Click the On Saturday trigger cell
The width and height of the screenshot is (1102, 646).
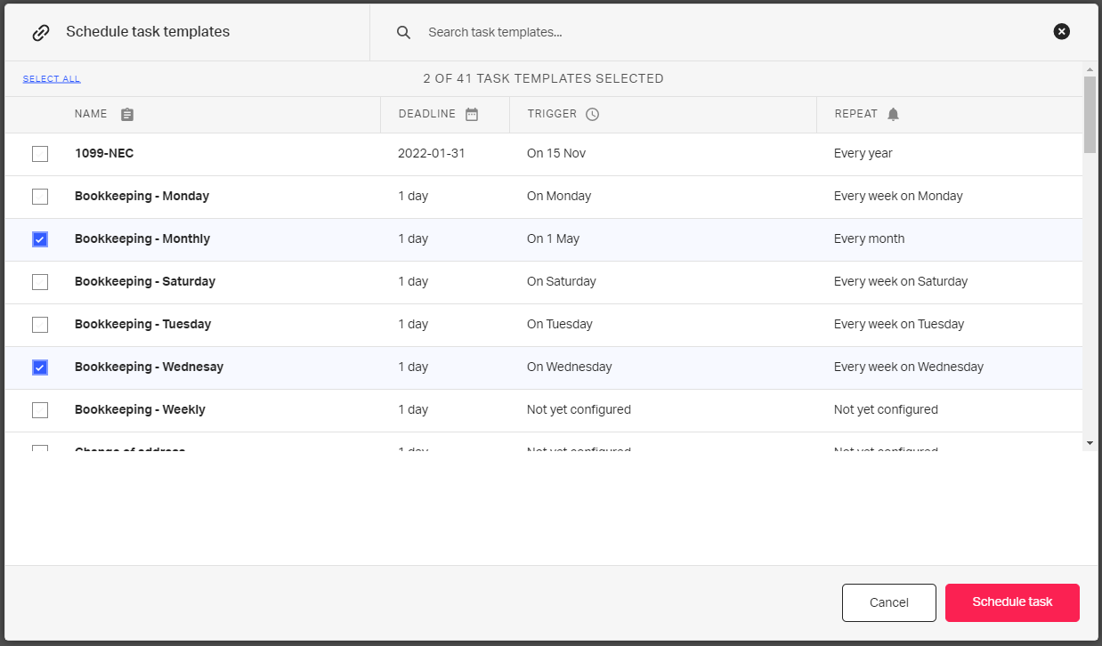[x=562, y=281]
